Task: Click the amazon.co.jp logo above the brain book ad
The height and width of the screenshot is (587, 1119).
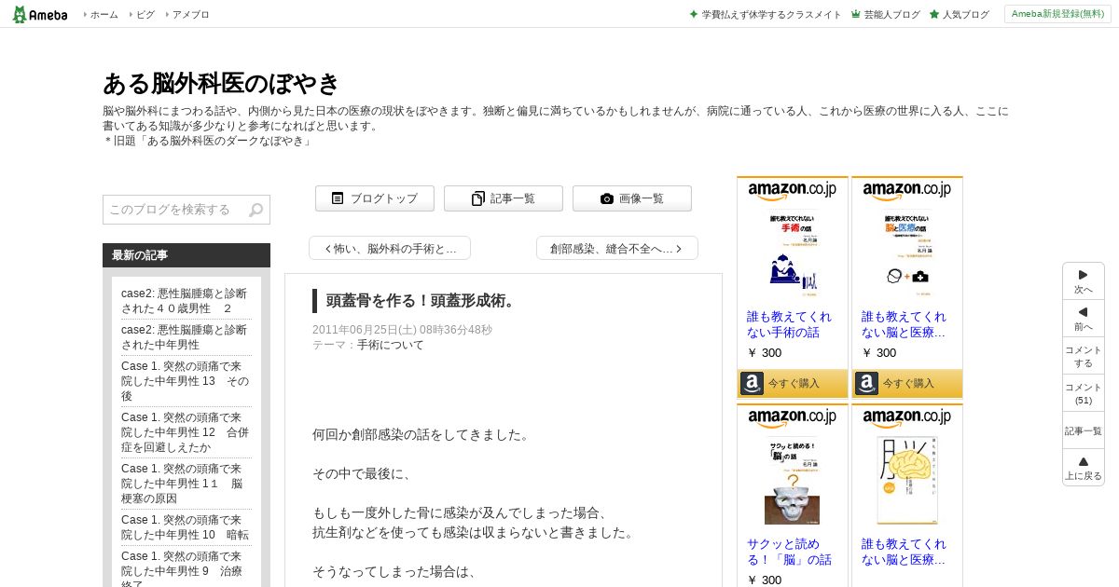Action: (x=906, y=418)
